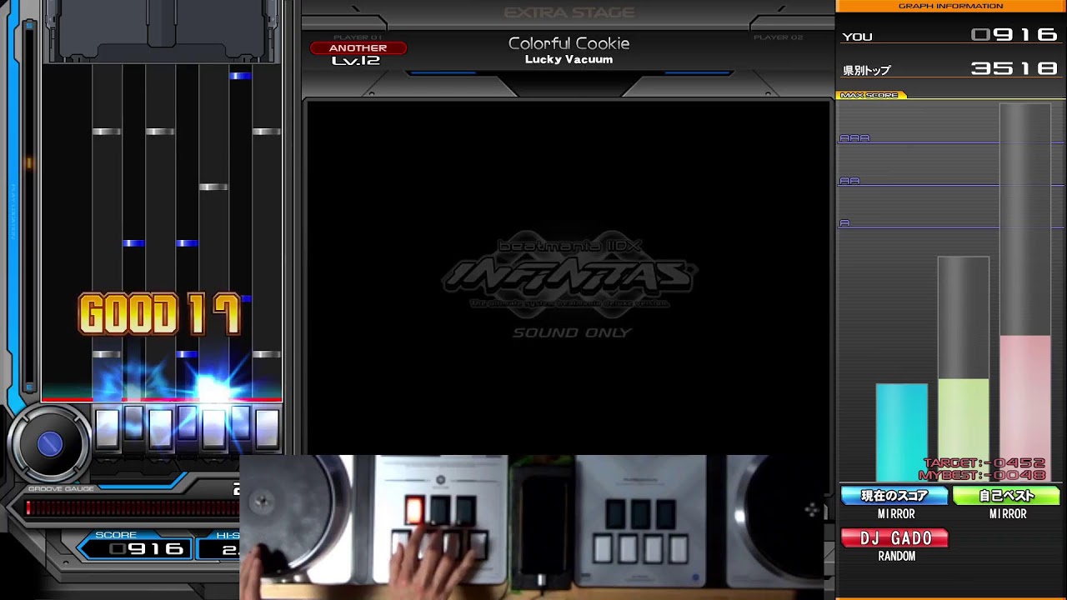The image size is (1067, 600).
Task: Click the 3518 prefecture top score
Action: (1014, 68)
